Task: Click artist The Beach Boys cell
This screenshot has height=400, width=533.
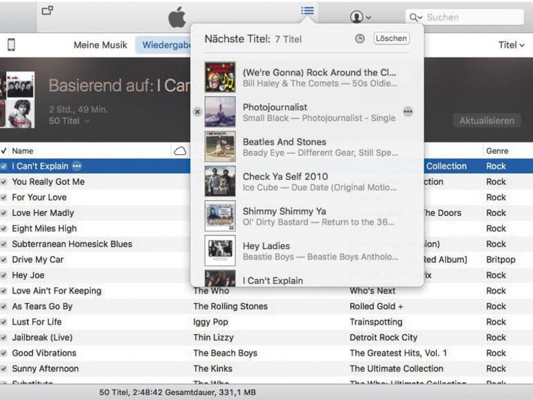Action: [x=225, y=353]
